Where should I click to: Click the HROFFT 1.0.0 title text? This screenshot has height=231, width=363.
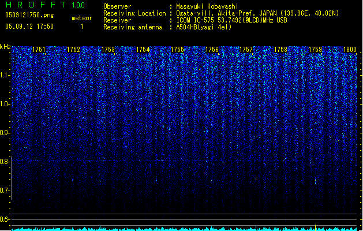45,5
